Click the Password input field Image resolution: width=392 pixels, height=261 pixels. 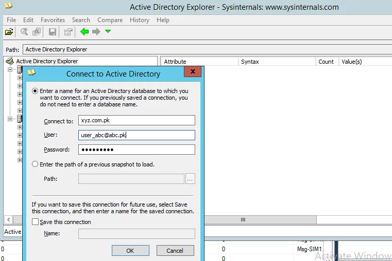(137, 150)
